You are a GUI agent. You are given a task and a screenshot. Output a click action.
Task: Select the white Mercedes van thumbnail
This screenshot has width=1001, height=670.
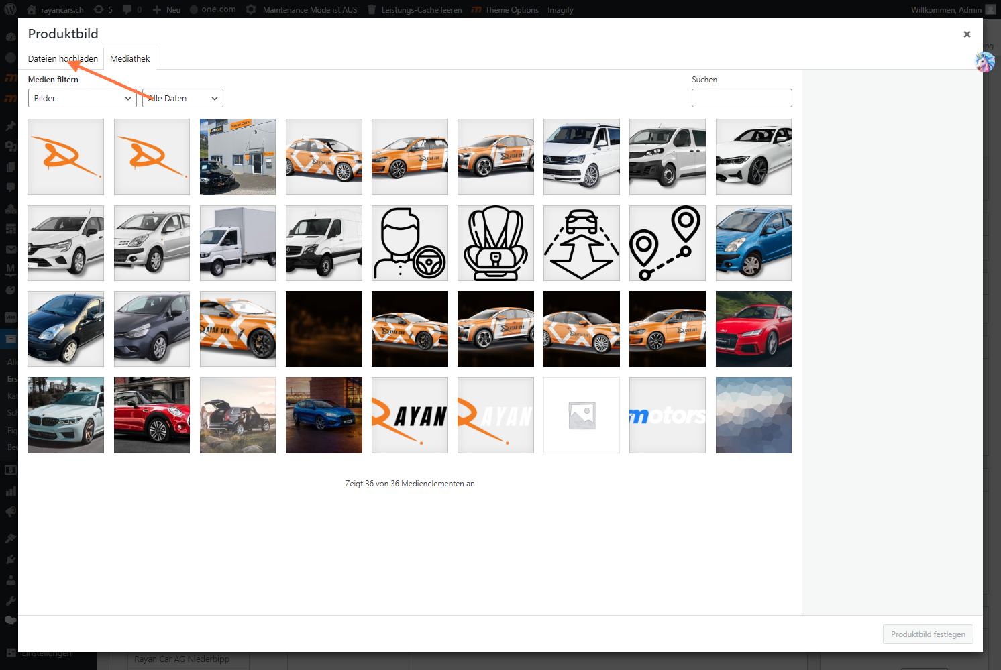point(324,243)
